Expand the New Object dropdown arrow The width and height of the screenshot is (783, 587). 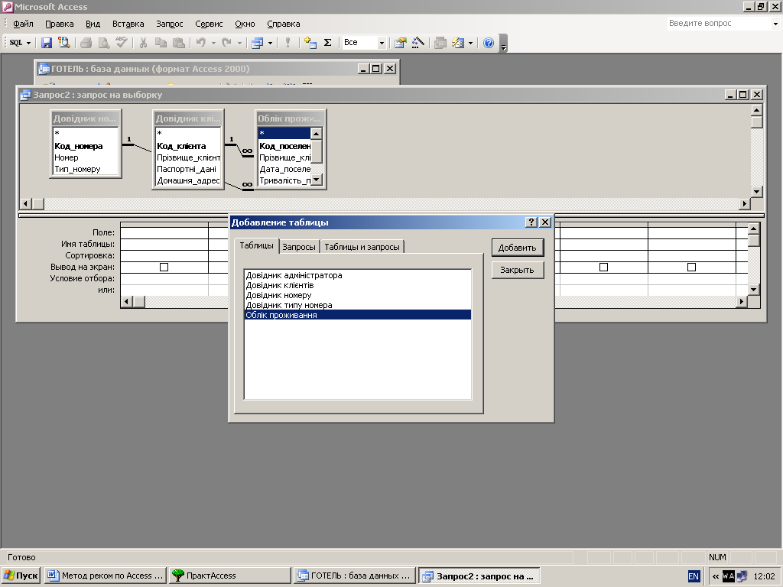[x=470, y=43]
